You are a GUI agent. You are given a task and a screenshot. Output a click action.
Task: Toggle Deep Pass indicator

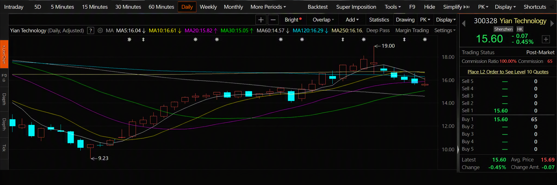[x=378, y=30]
